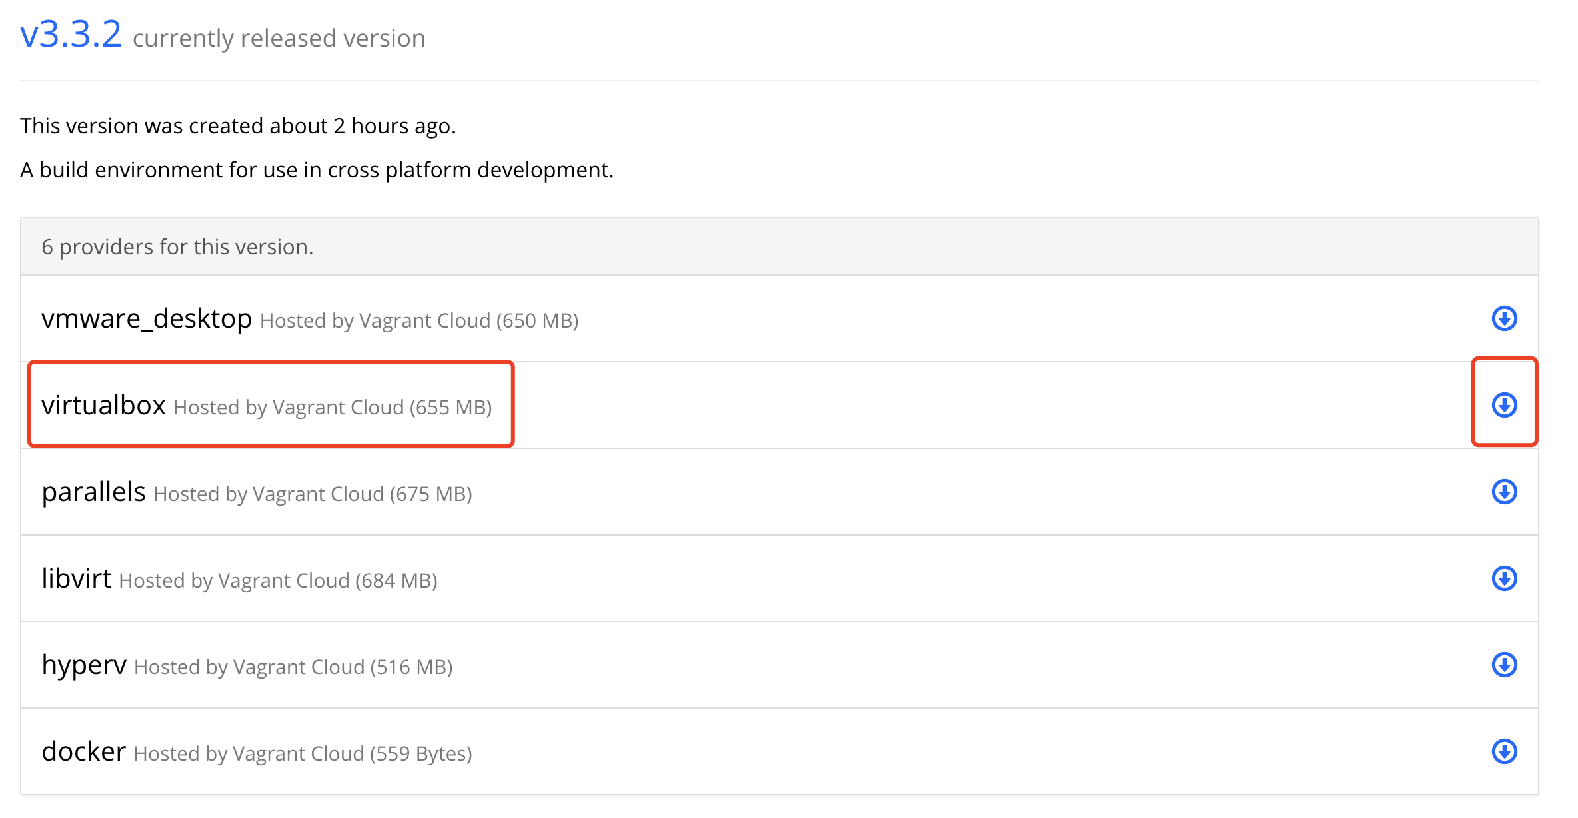Viewport: 1578px width, 818px height.
Task: Download the vmware_desktop provider box
Action: (1504, 318)
